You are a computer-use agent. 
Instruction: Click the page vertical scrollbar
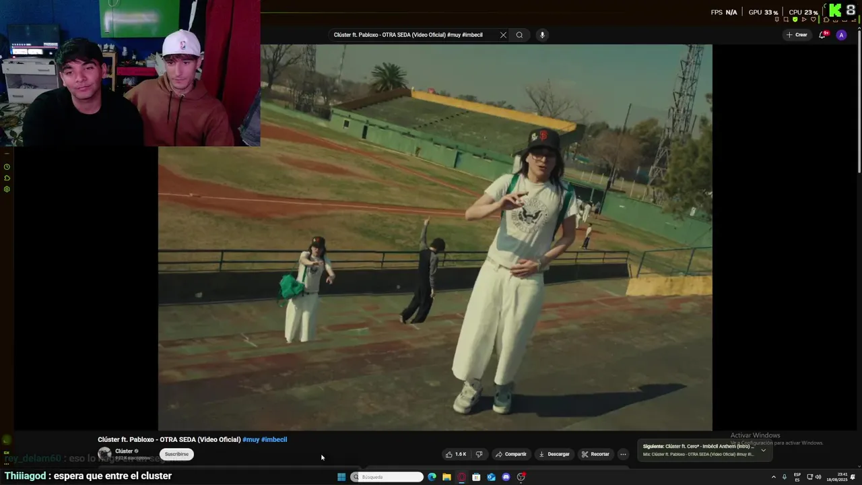[x=859, y=101]
